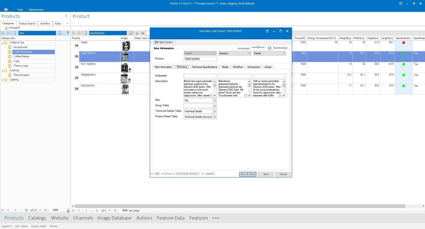The image size is (425, 229).
Task: Open the Image Database module at the bottom
Action: (x=114, y=218)
